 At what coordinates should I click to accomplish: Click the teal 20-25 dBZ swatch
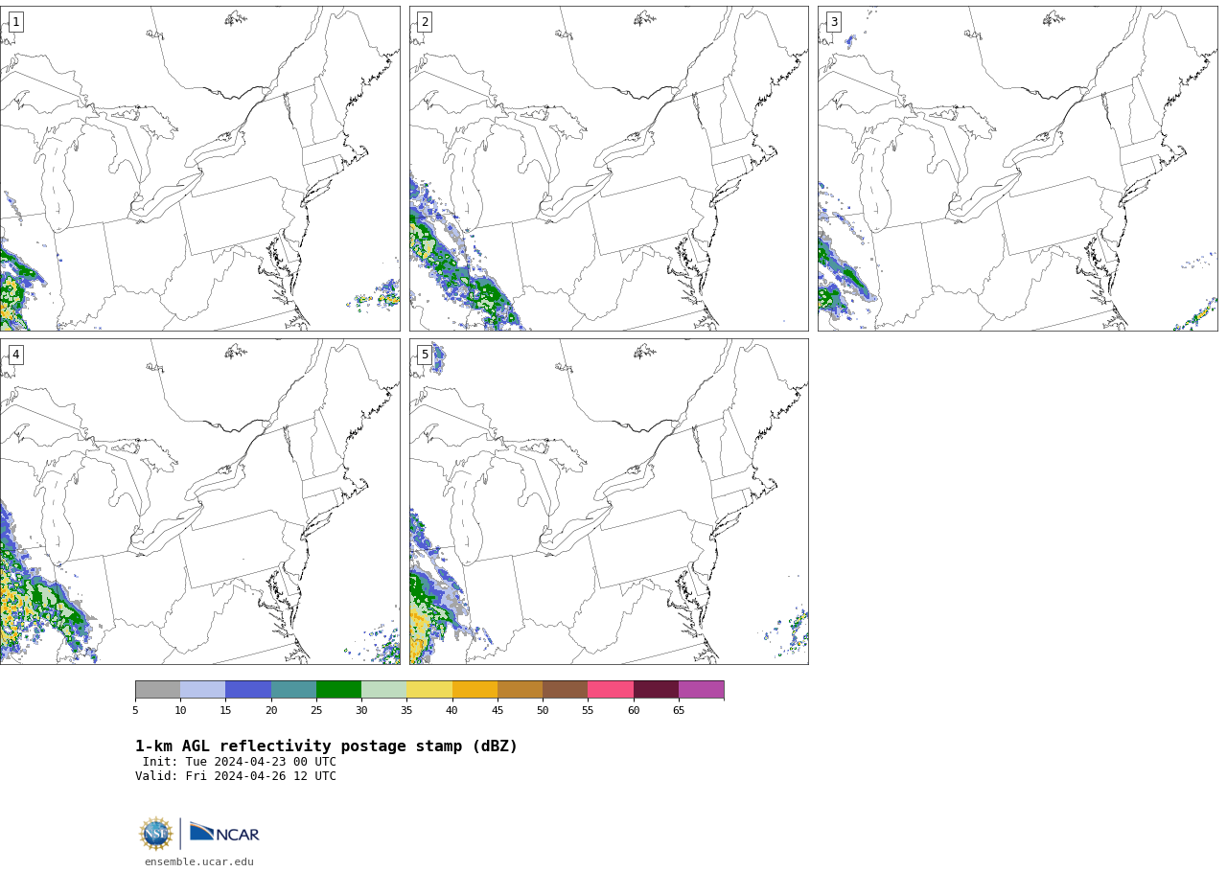pos(293,690)
